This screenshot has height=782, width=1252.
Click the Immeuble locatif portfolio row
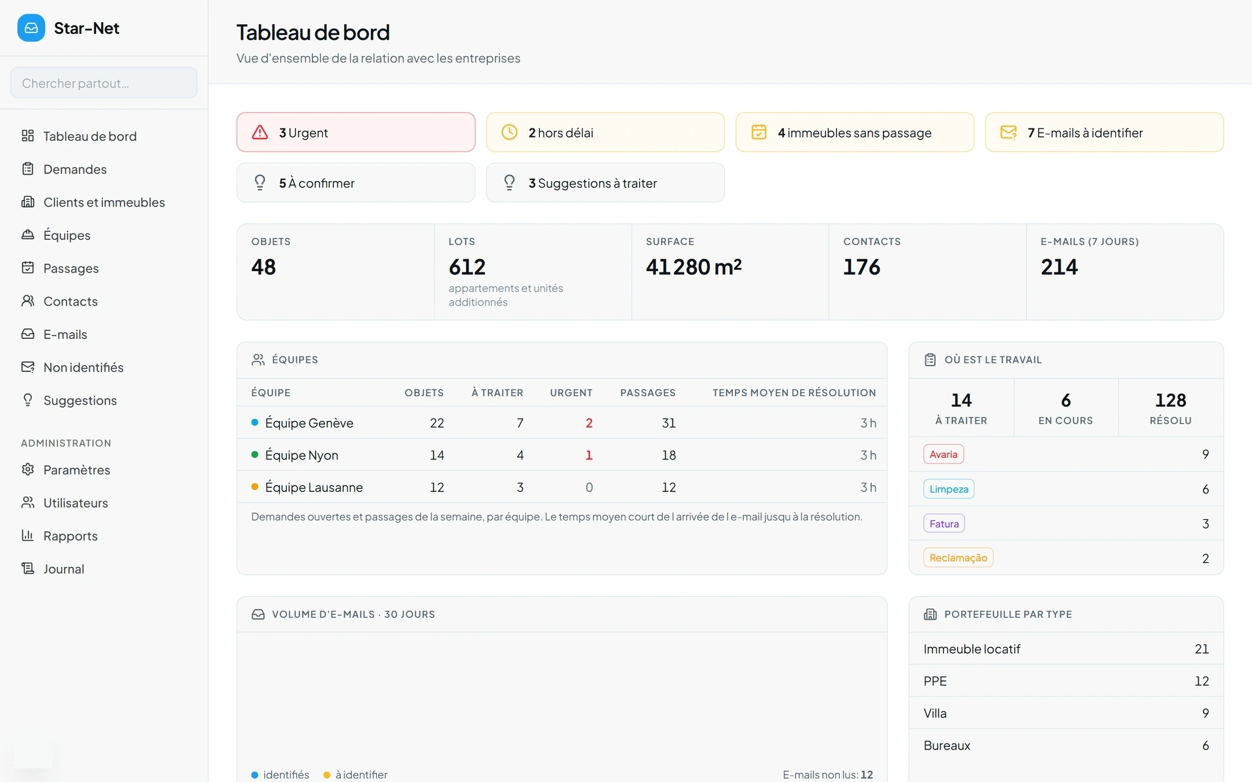click(x=1066, y=648)
